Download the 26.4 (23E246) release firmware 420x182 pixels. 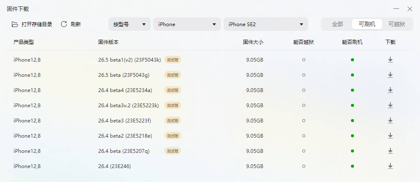(390, 166)
